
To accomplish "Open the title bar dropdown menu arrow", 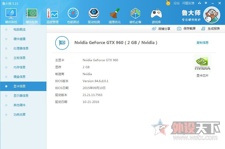I will click(x=206, y=3).
